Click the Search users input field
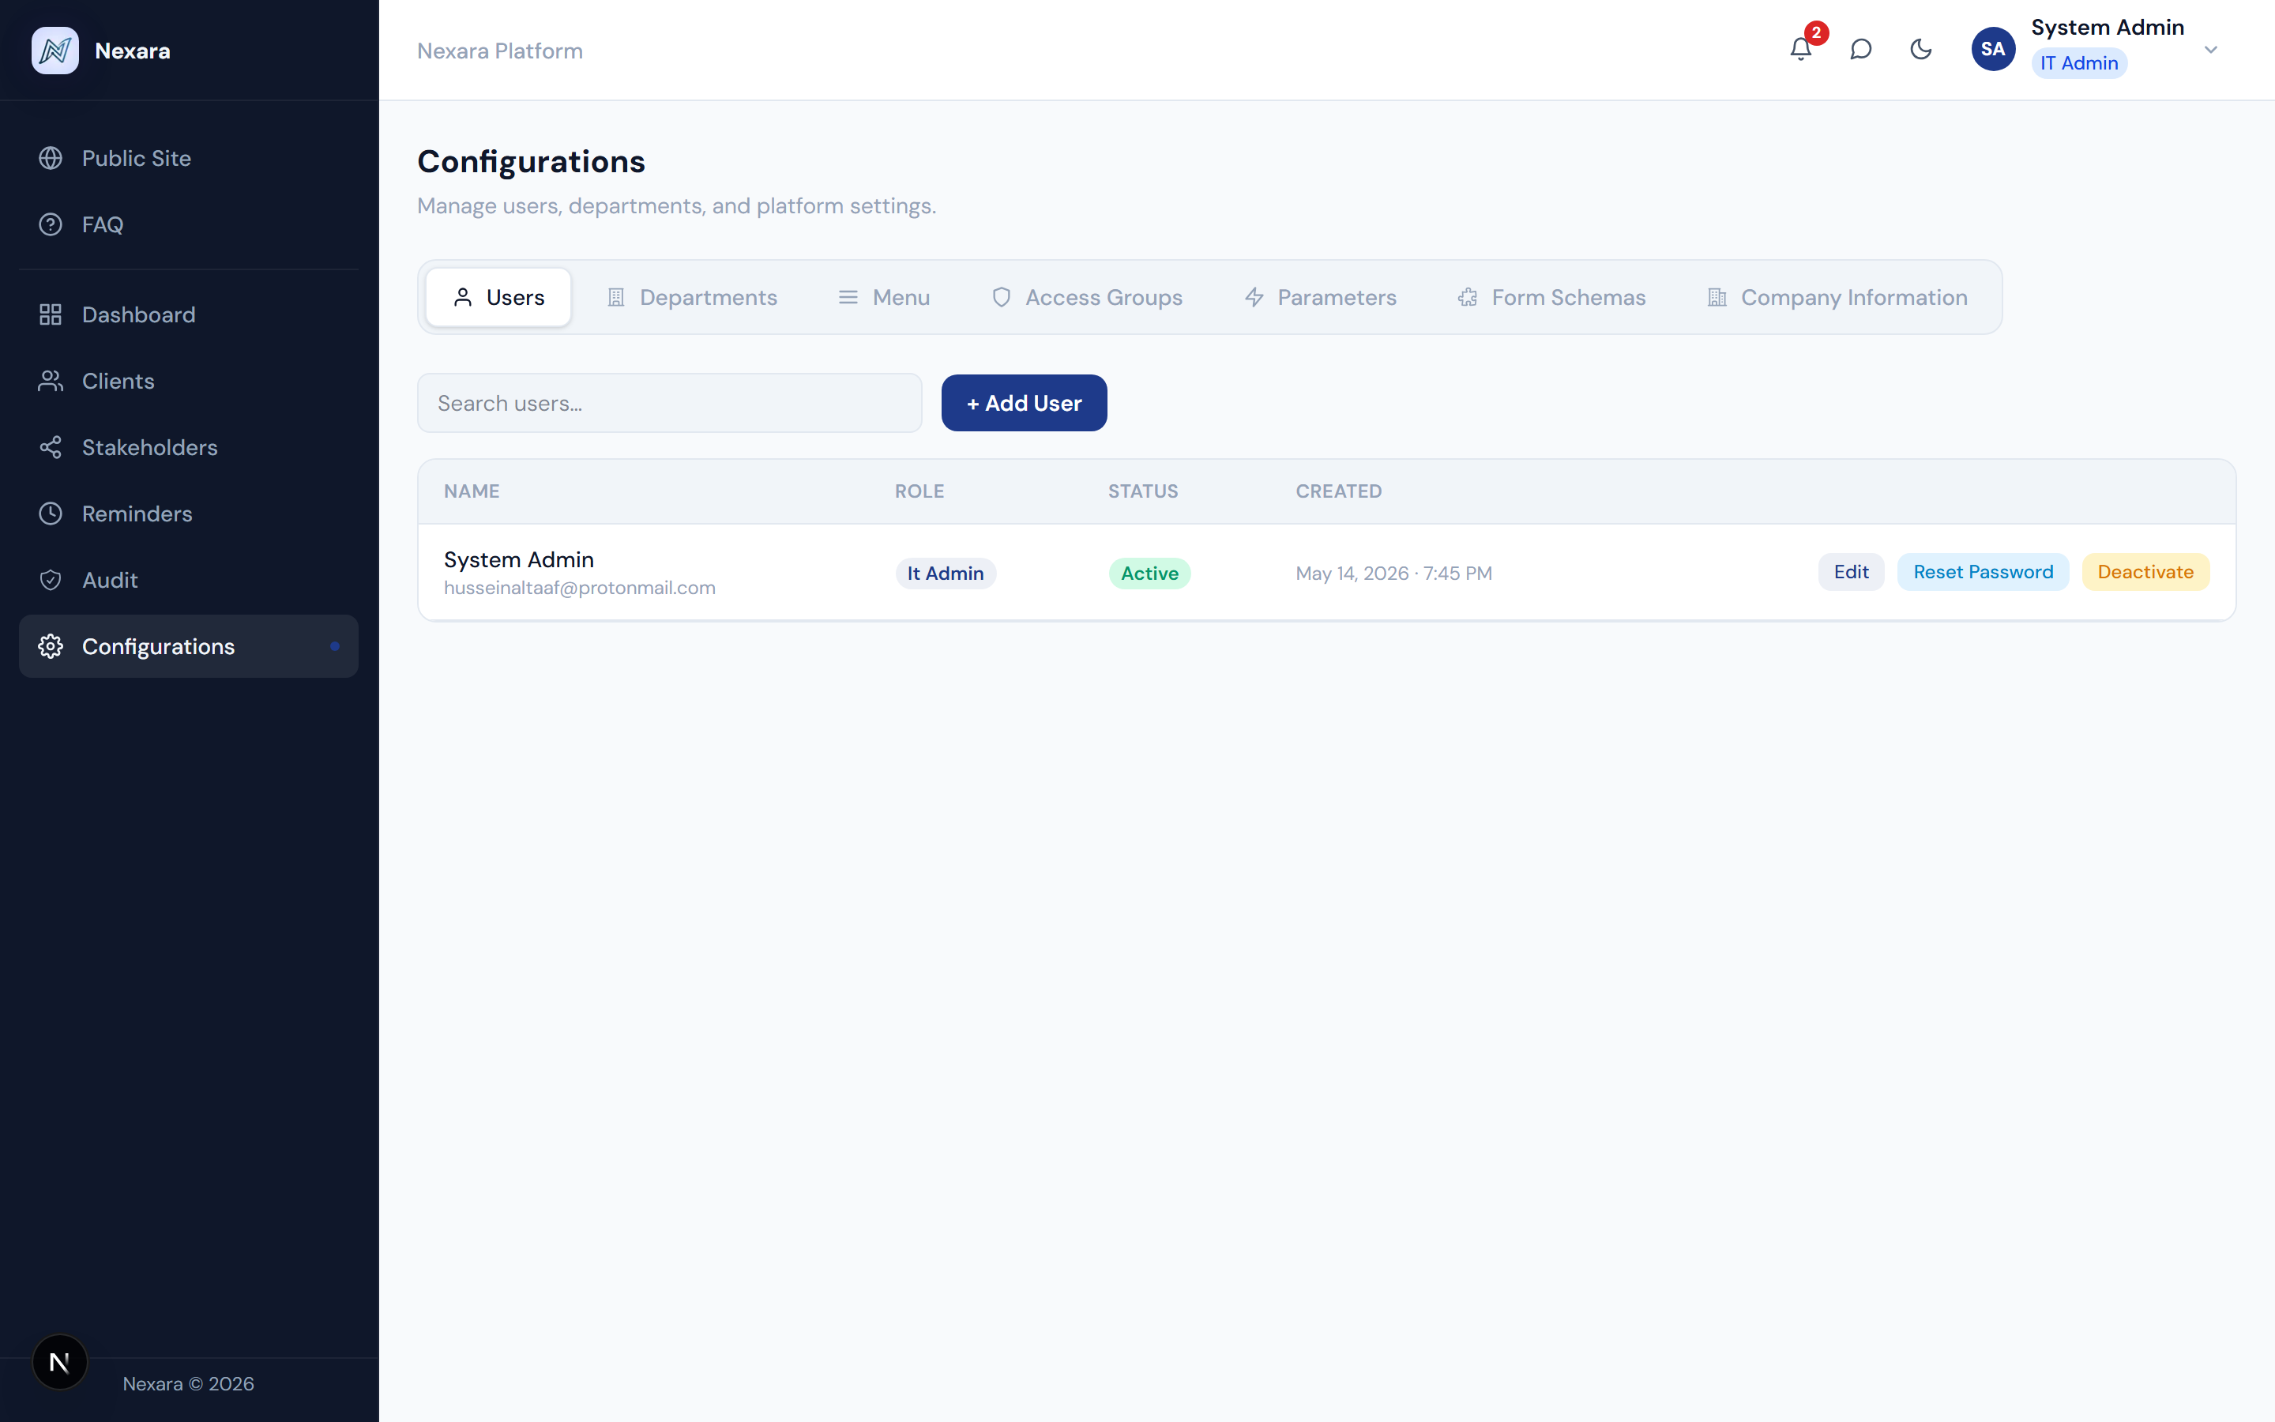The image size is (2275, 1422). point(669,404)
